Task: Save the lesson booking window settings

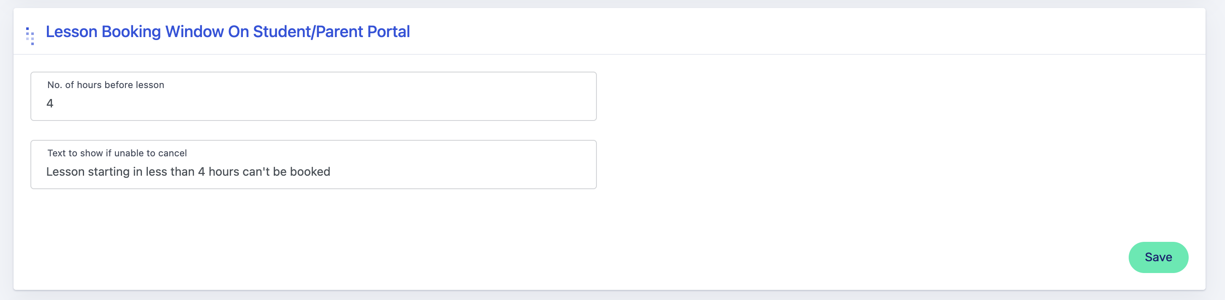Action: pyautogui.click(x=1157, y=257)
